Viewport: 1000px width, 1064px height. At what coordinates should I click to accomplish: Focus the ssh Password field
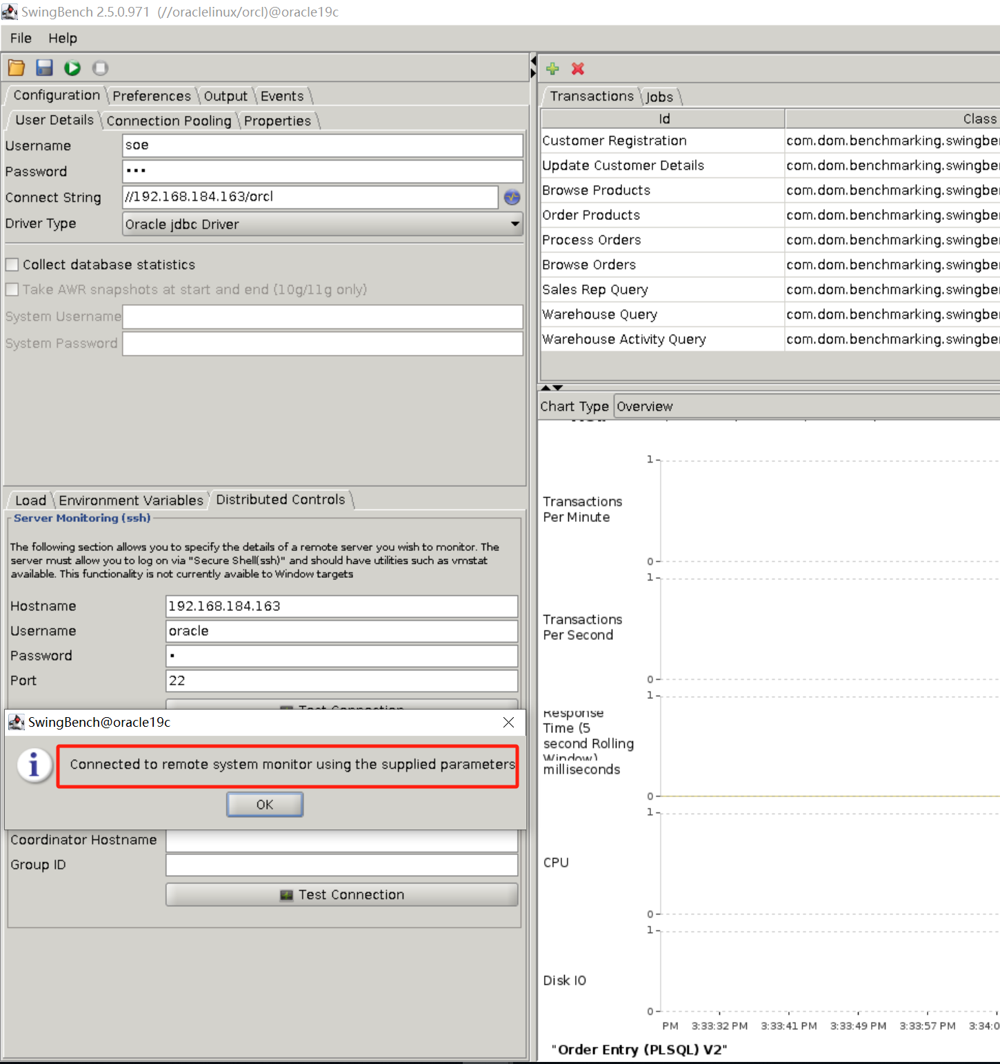(x=342, y=656)
